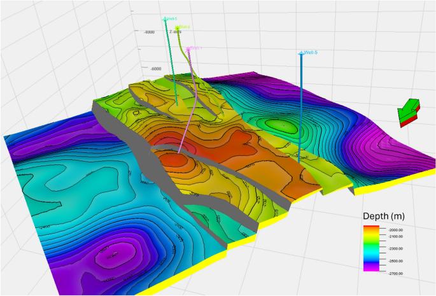Screen dimensions: 436x296
Task: Click the -2700.00 legend value
Action: [395, 272]
